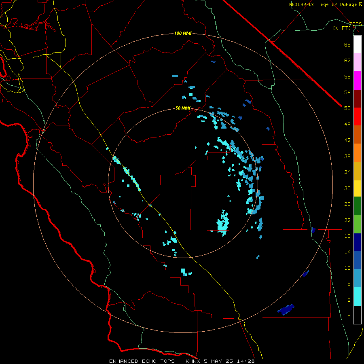Click the "5 MAY 25" date stamp
Screen dimensions: 364x364
pyautogui.click(x=219, y=361)
